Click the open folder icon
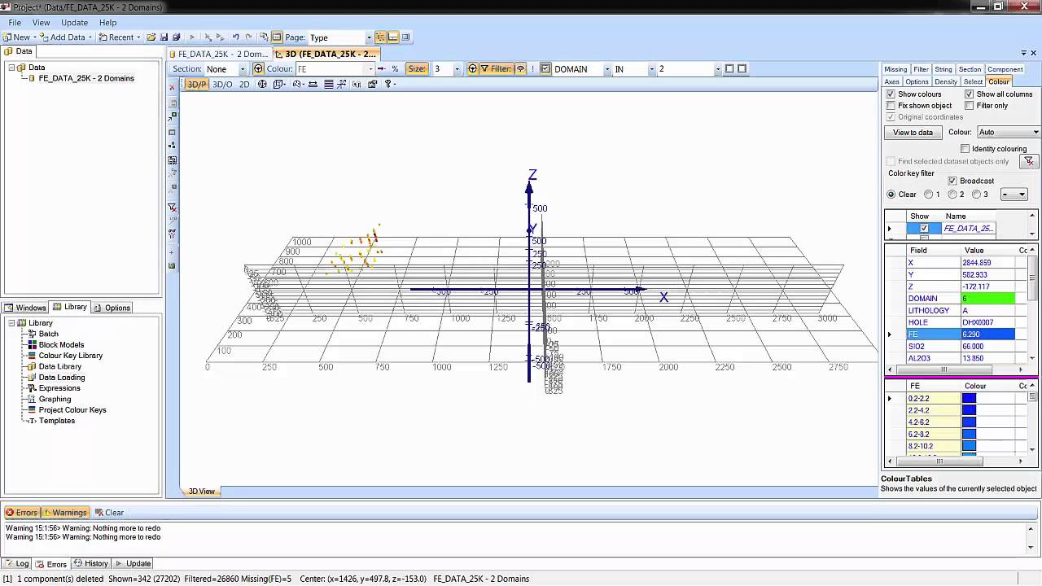Viewport: 1042px width, 586px height. point(151,37)
